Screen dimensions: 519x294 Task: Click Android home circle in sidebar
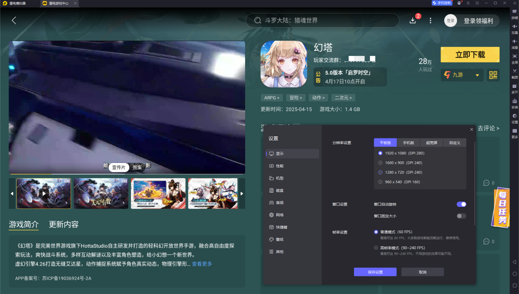click(514, 273)
